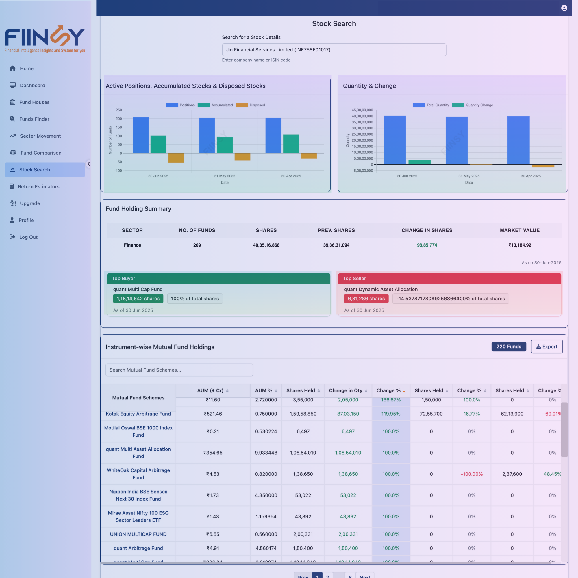Export the mutual fund holdings
Image resolution: width=578 pixels, height=578 pixels.
pyautogui.click(x=546, y=347)
